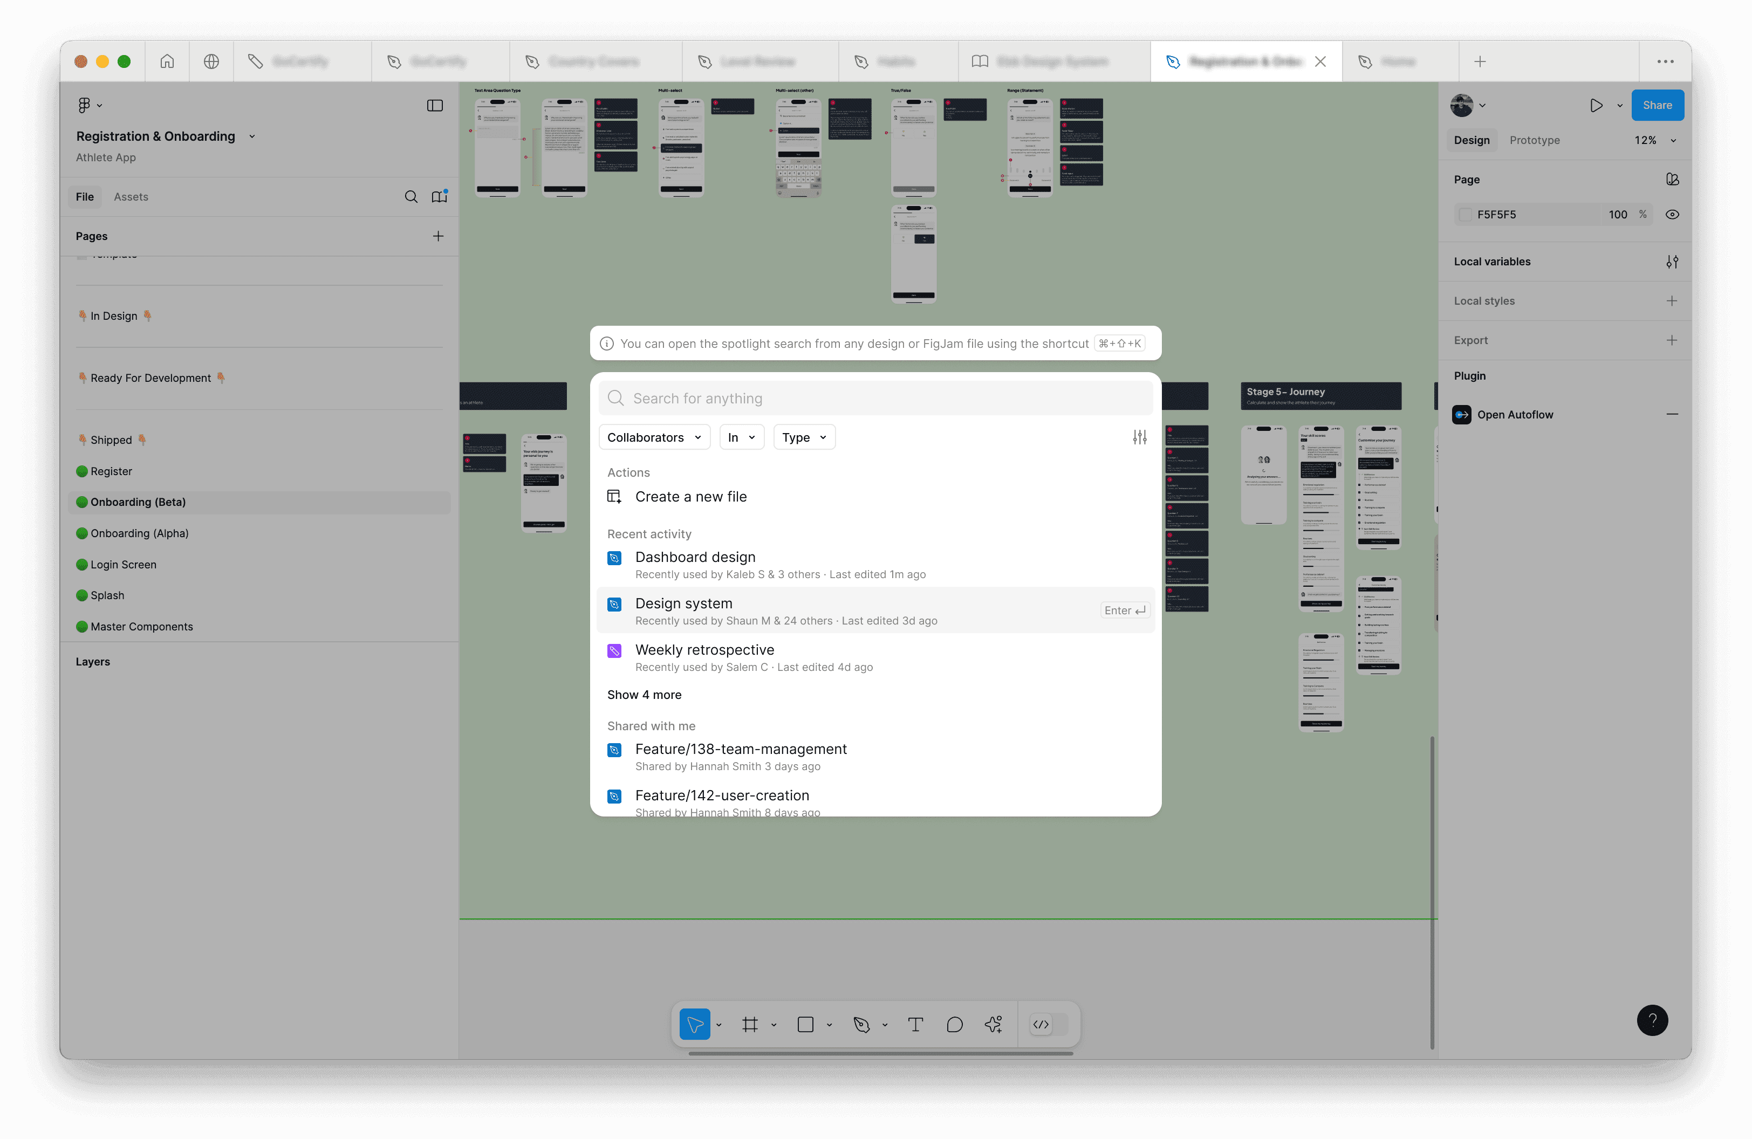Add a new page with plus icon

click(x=438, y=236)
